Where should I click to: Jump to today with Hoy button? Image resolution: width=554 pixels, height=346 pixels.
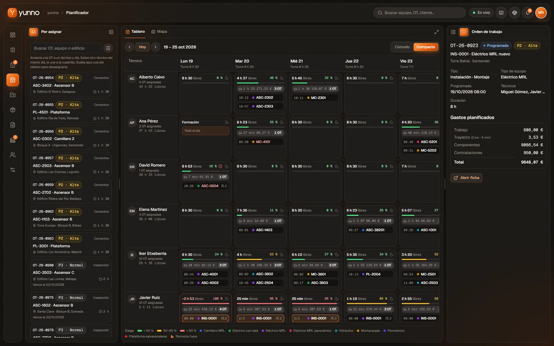(x=142, y=47)
